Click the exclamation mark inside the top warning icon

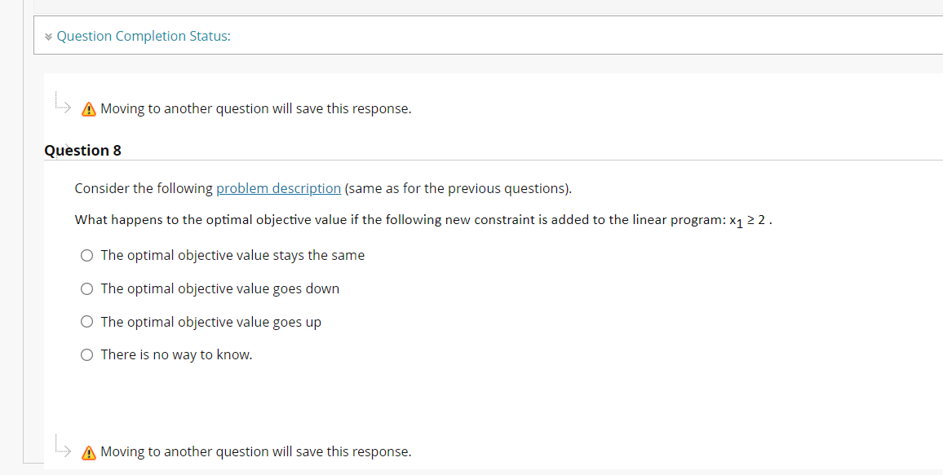point(87,109)
